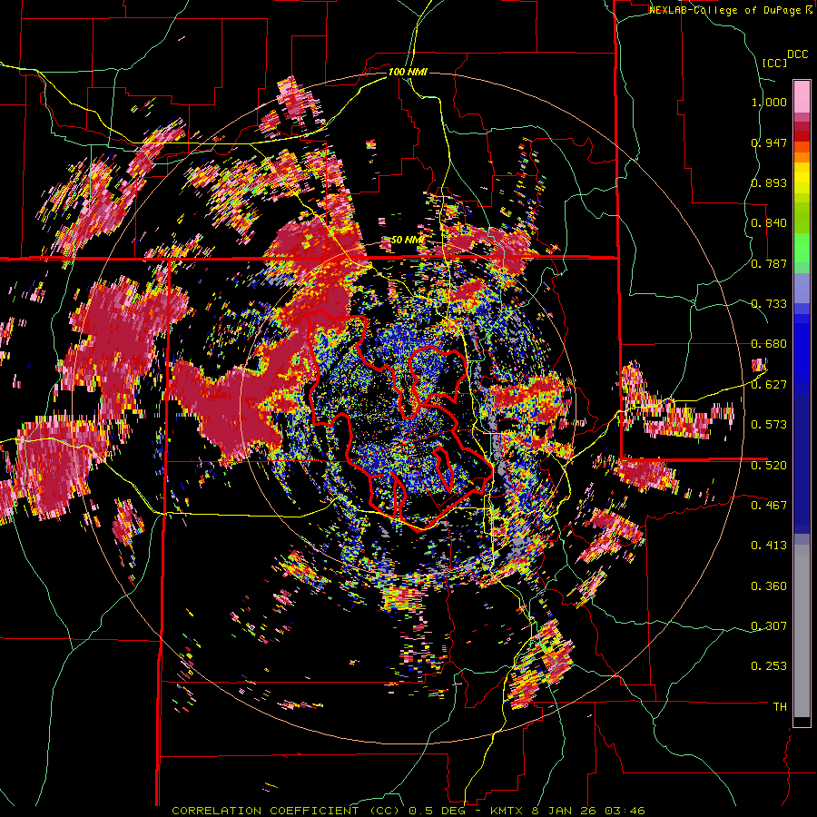817x817 pixels.
Task: Pick the orange color bar segment below 0.947
Action: click(802, 156)
